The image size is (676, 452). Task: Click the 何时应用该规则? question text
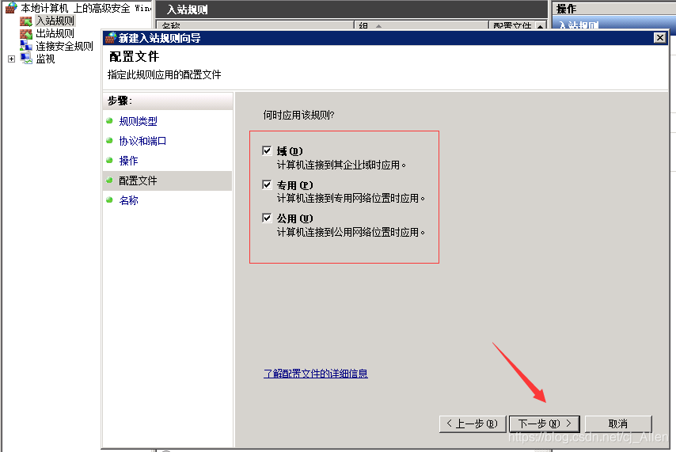click(298, 115)
